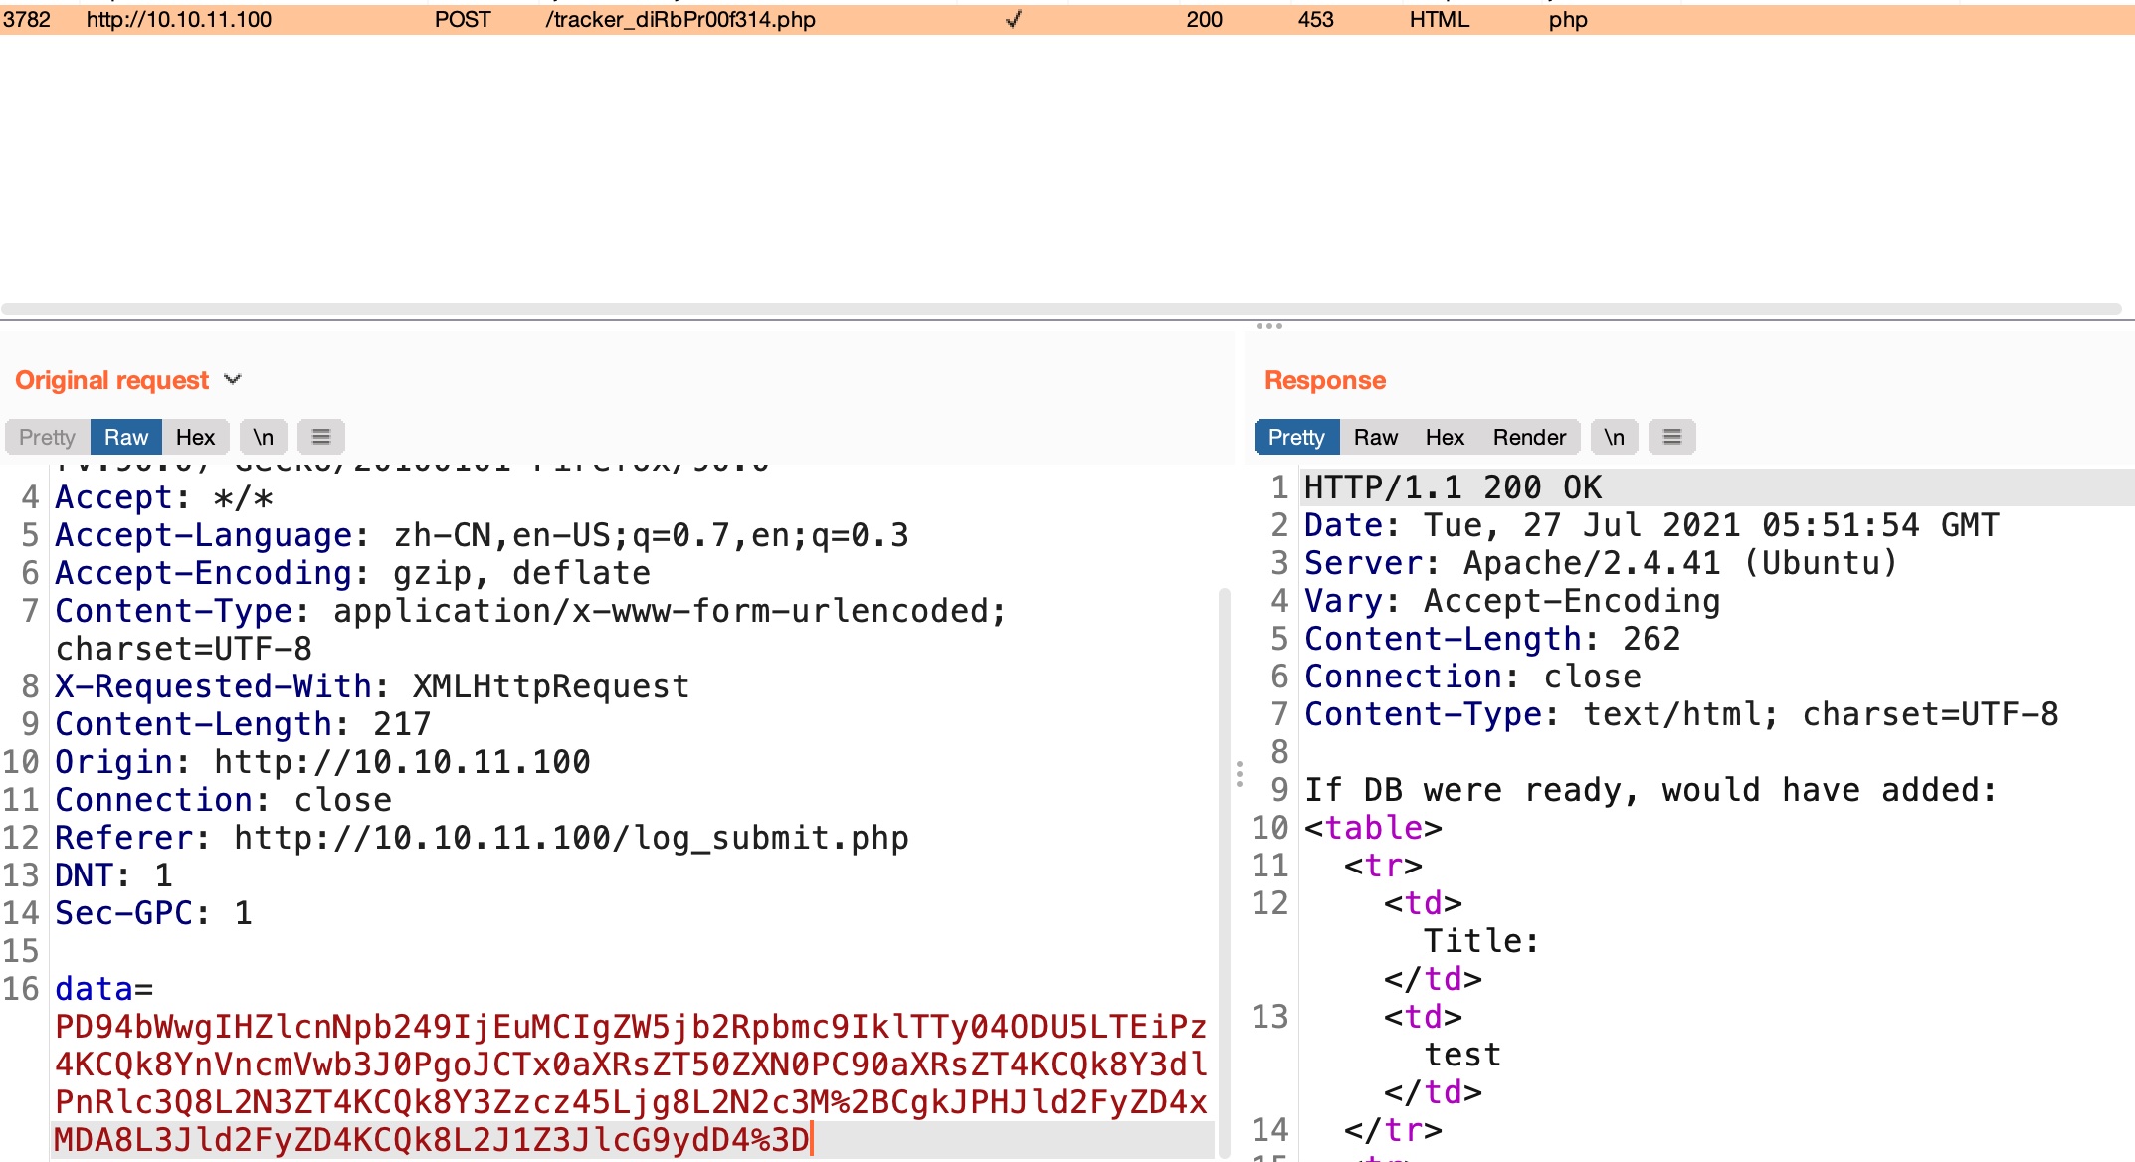Open Hex view of the response
Image resolution: width=2135 pixels, height=1162 pixels.
(1444, 437)
